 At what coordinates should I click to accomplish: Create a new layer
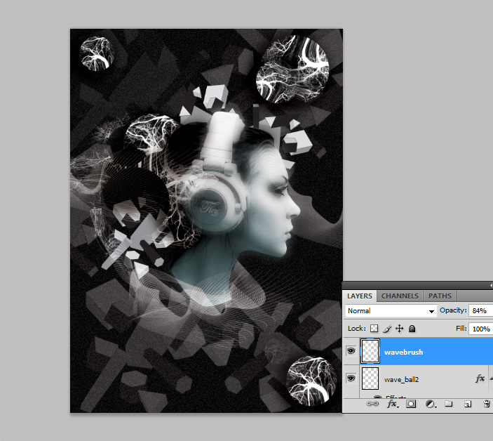[x=467, y=404]
